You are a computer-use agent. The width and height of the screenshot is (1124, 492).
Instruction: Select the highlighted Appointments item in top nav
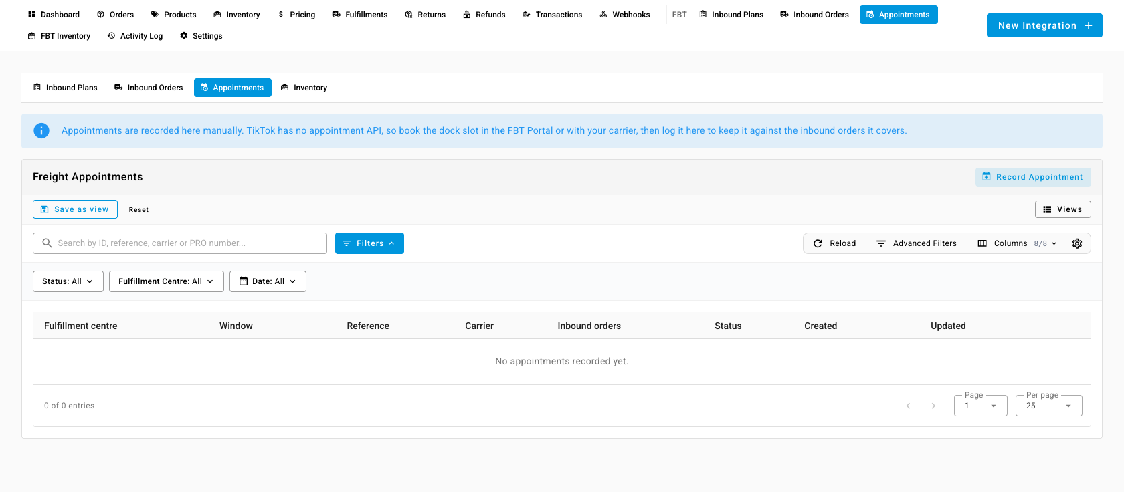tap(899, 15)
